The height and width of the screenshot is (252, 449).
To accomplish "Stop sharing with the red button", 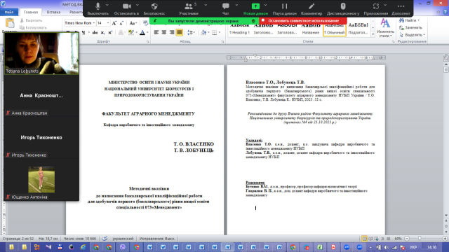I will [303, 20].
